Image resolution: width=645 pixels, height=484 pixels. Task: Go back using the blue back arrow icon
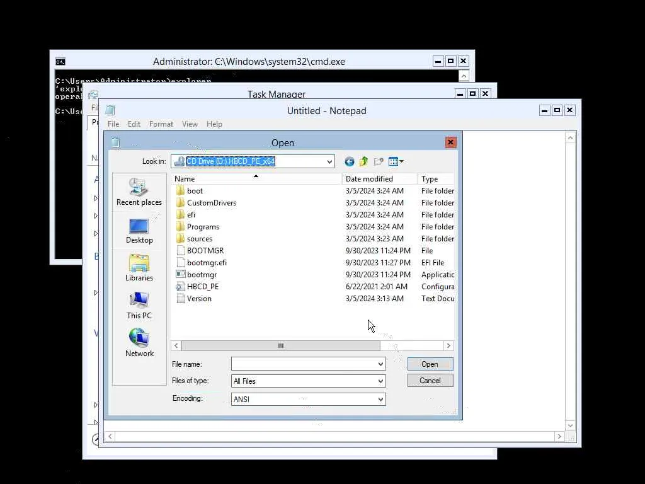349,161
